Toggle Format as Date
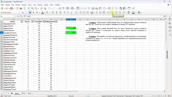This screenshot has height=97, width=172. [104, 13]
